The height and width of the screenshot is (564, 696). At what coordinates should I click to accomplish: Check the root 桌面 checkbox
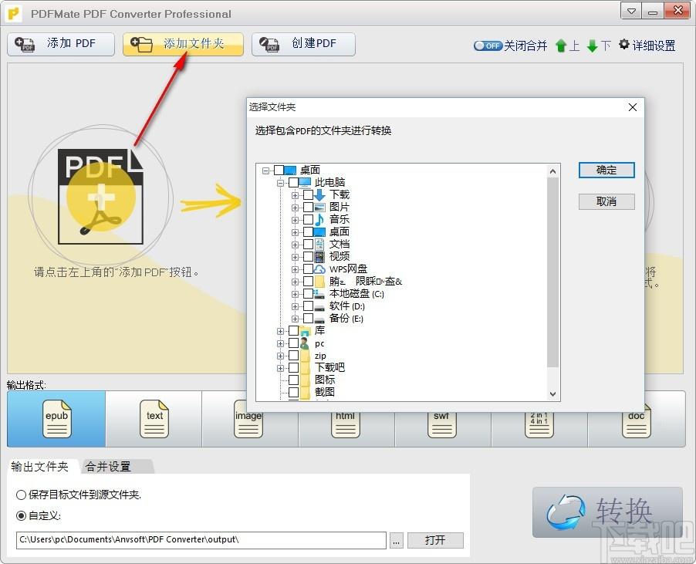coord(279,170)
